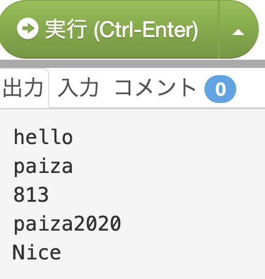Open the コメント tab
This screenshot has height=279, width=265.
click(x=156, y=88)
